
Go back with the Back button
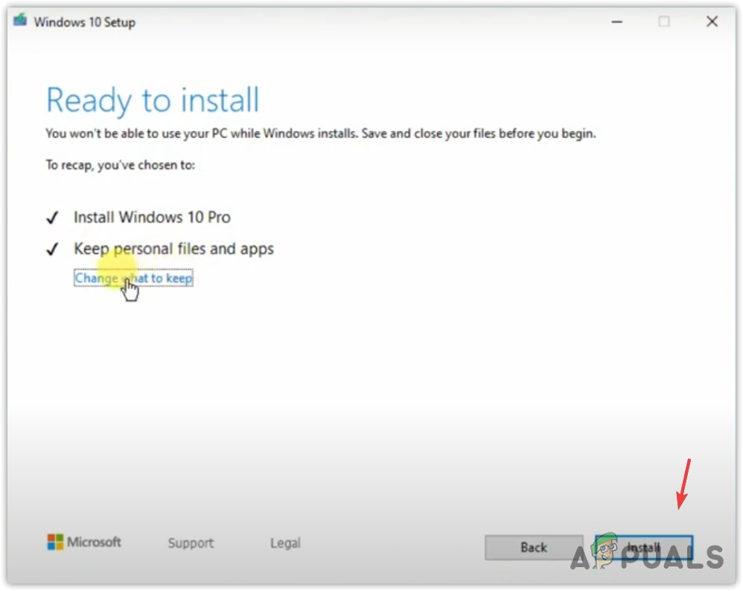534,547
